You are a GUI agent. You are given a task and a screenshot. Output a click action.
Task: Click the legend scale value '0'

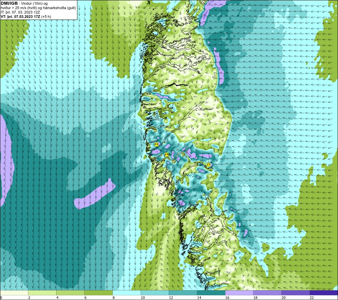point(1,298)
